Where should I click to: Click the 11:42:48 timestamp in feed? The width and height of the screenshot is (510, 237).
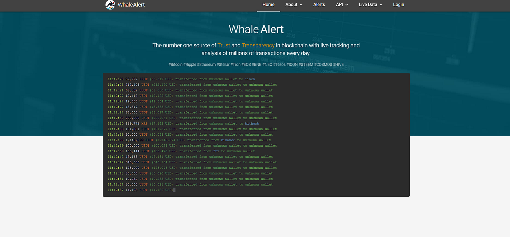point(115,173)
